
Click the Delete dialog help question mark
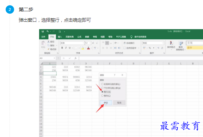115,75
